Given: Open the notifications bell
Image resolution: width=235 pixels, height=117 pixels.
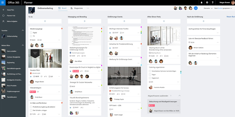Looking at the screenshot, I should (202, 3).
